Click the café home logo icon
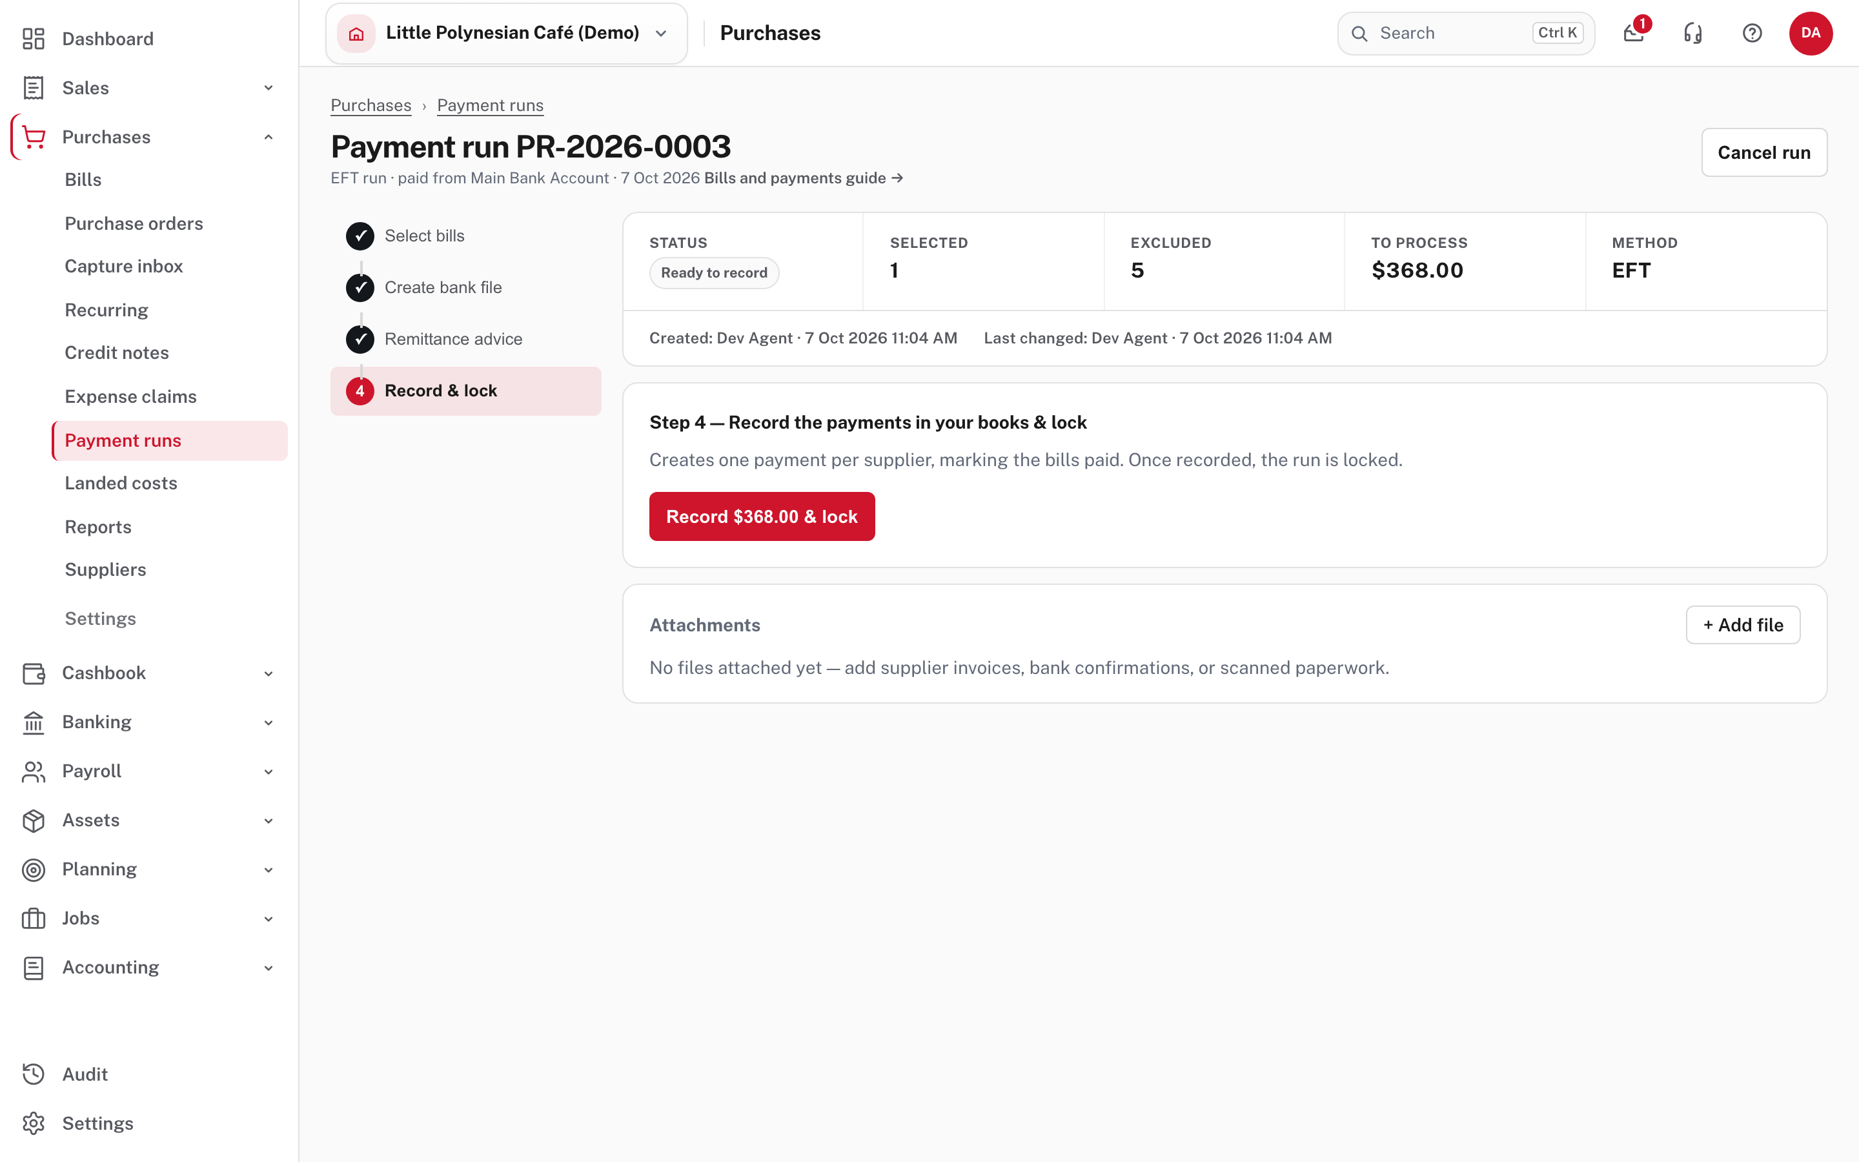 [356, 33]
